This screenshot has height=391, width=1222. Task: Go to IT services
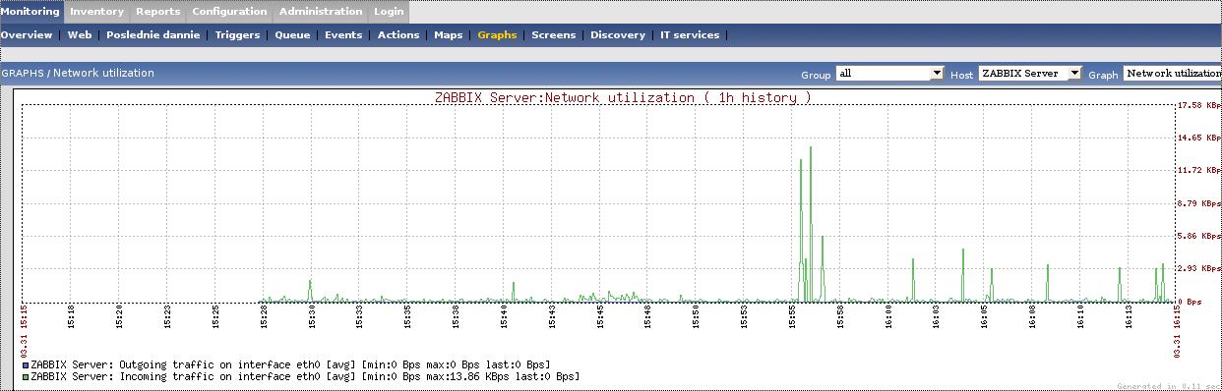[690, 34]
